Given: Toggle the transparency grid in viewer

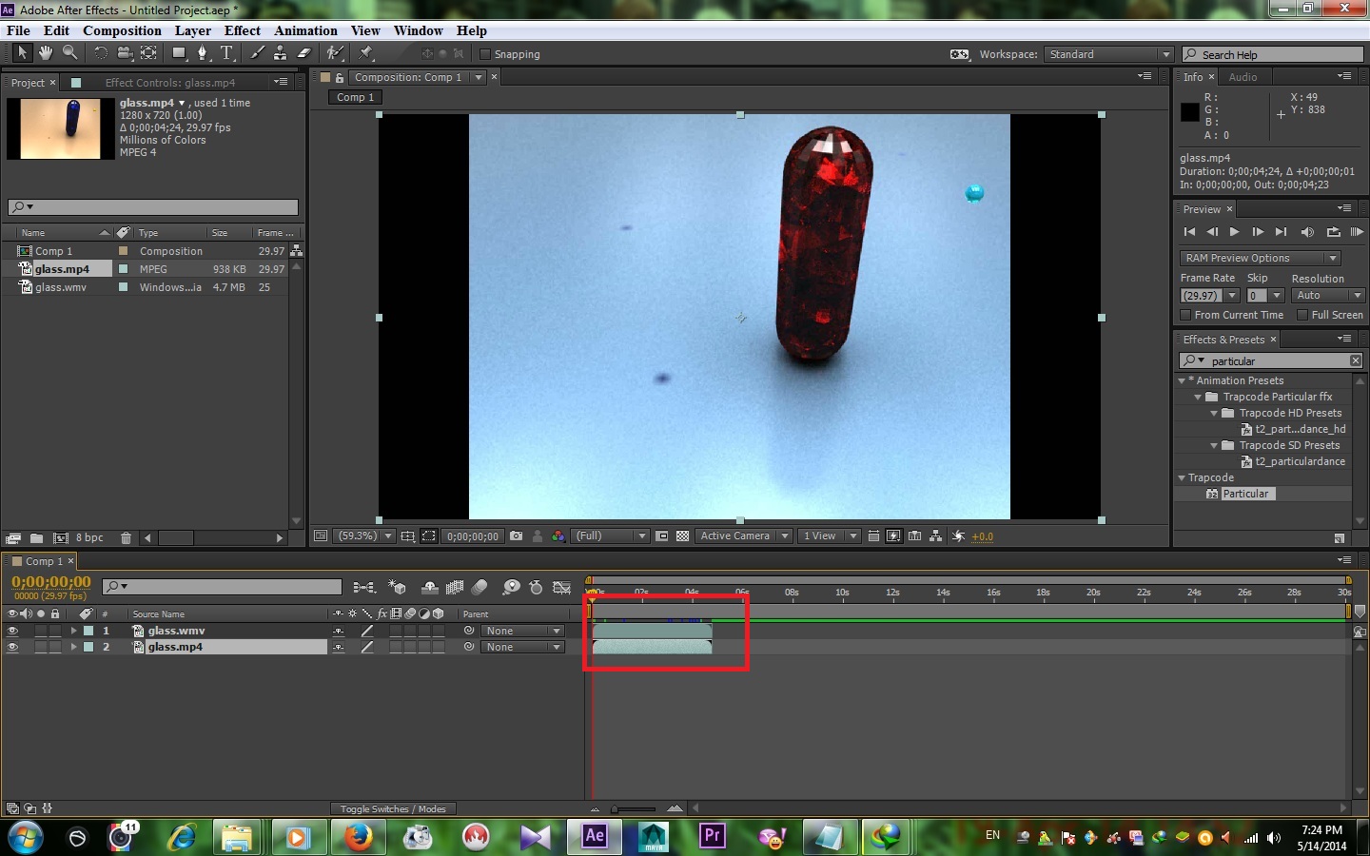Looking at the screenshot, I should point(682,536).
